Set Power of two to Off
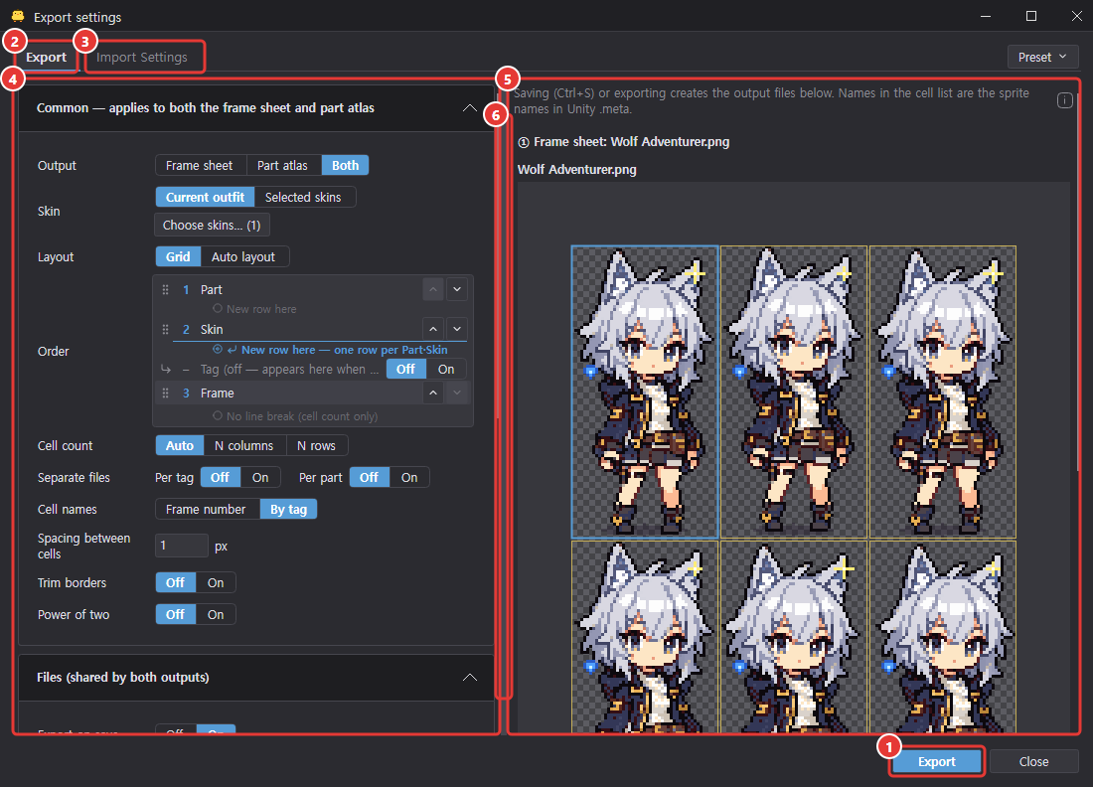Viewport: 1093px width, 787px height. [176, 615]
